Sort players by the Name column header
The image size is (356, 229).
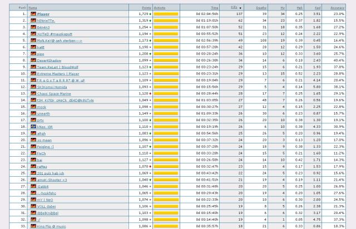[33, 7]
